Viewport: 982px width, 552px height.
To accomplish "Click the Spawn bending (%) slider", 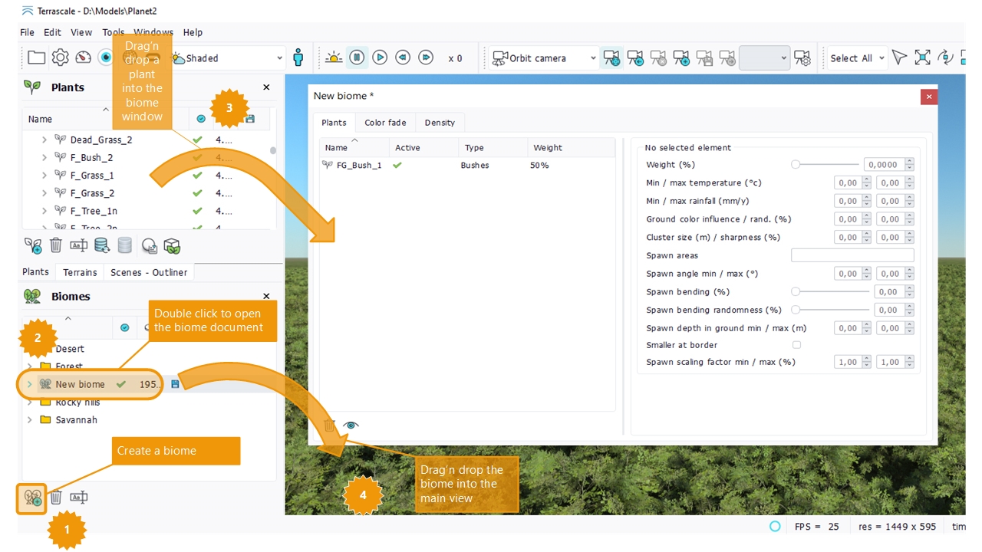I will coord(832,291).
